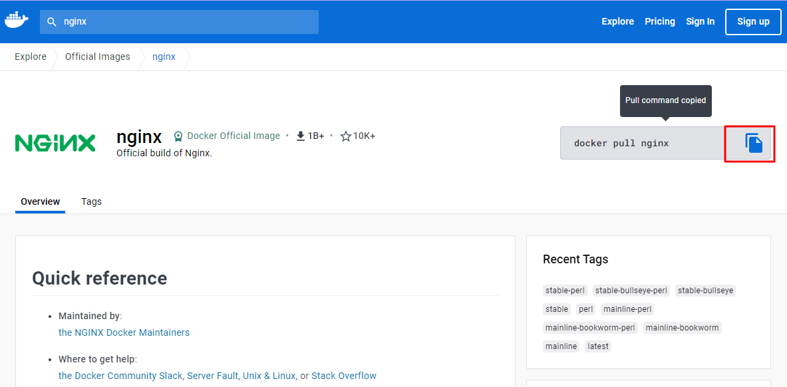This screenshot has height=387, width=787.
Task: Open the NGINX Docker Maintainers link
Action: coord(124,332)
